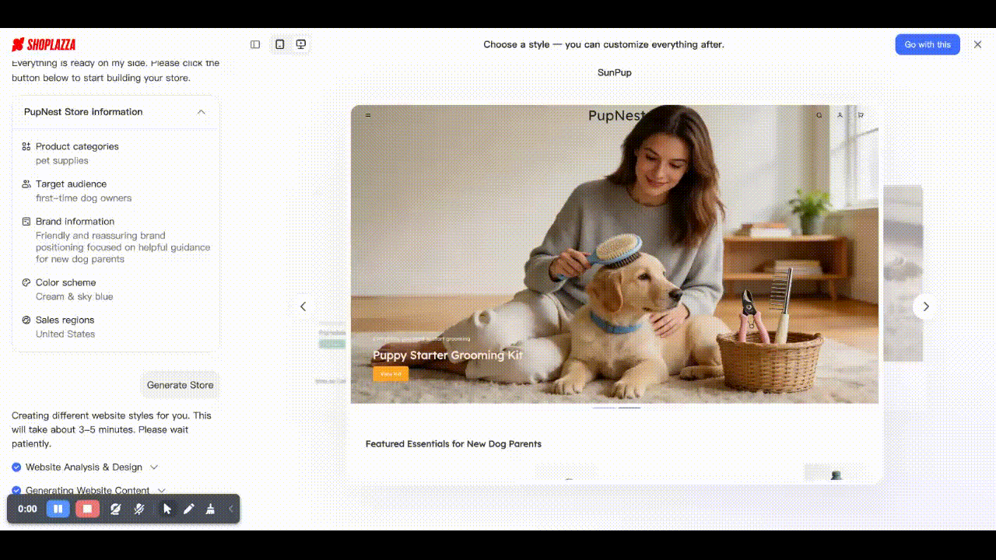Select the pencil annotation tool
Viewport: 996px width, 560px height.
pyautogui.click(x=189, y=509)
